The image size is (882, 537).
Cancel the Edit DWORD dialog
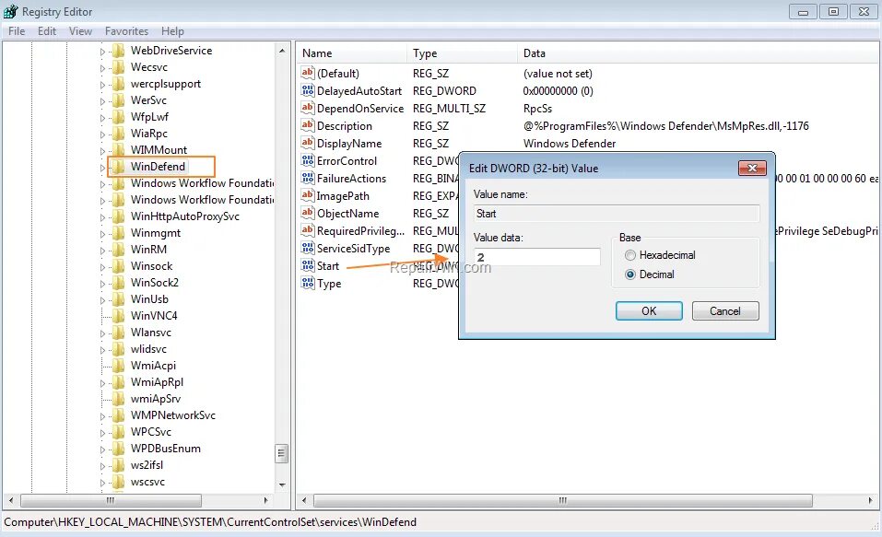tap(725, 311)
